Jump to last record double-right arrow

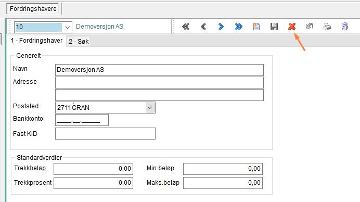[x=239, y=27]
